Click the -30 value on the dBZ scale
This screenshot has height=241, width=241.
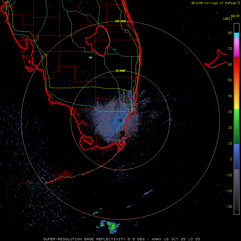pos(229,207)
